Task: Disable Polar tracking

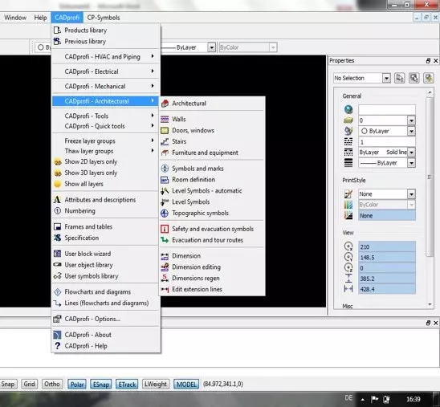Action: coord(77,384)
